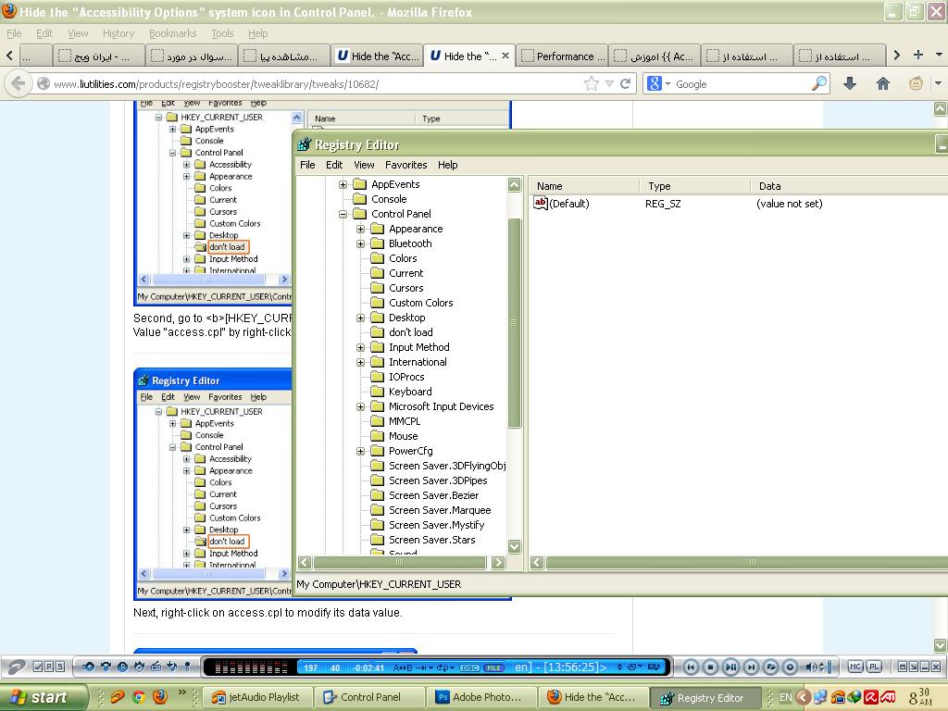Expand the Desktop key in Registry Editor

point(360,318)
